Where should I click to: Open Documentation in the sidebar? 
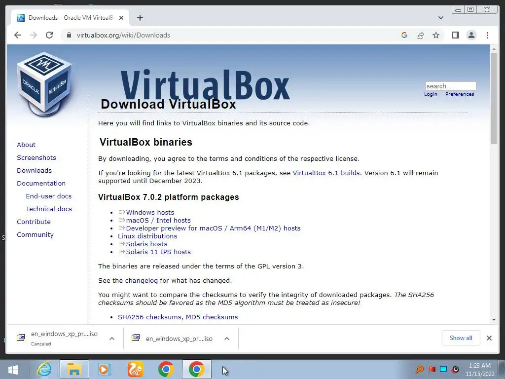pos(41,184)
